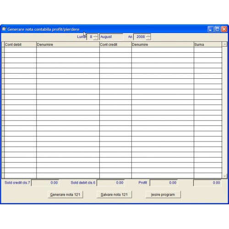Click the application icon in title bar
This screenshot has height=229, width=229.
[x=4, y=29]
